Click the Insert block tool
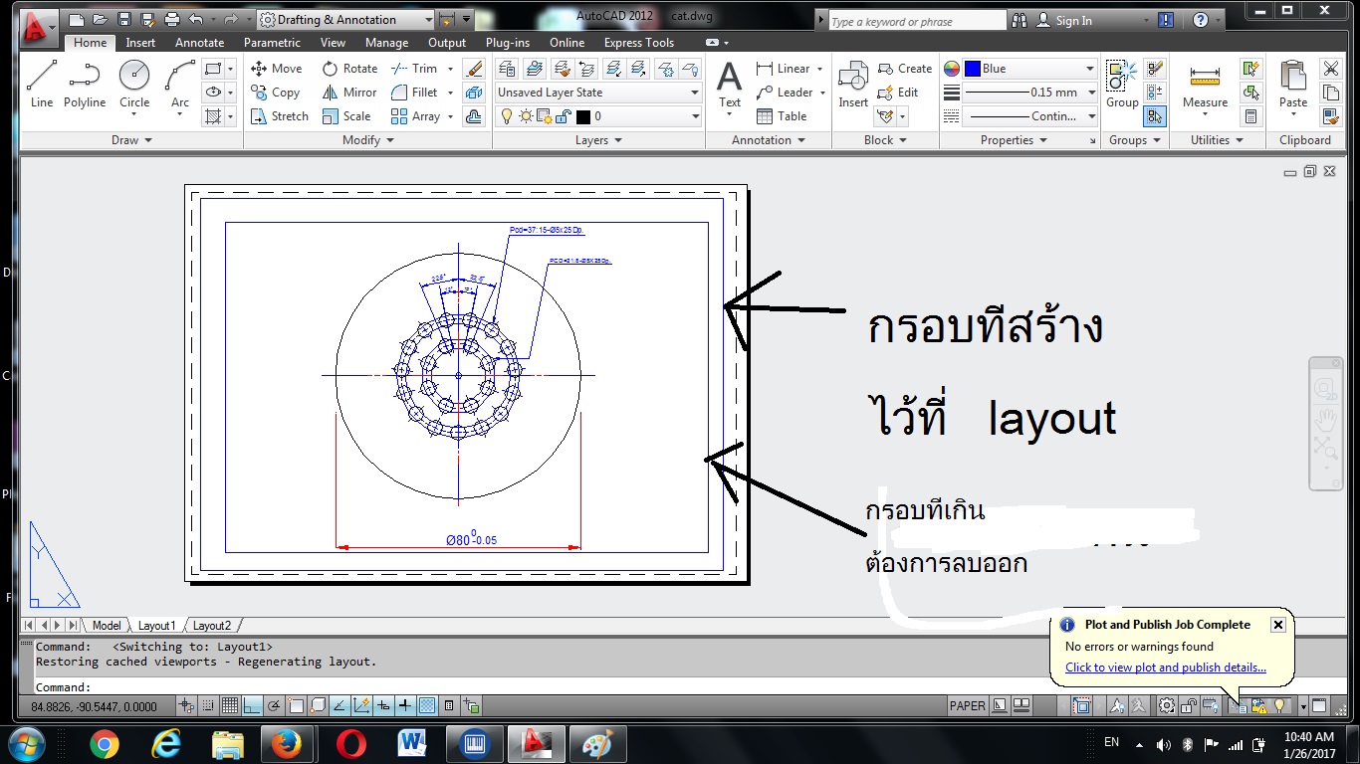 point(853,84)
